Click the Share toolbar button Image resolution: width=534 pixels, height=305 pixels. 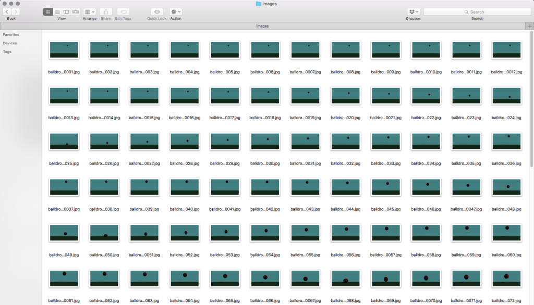pyautogui.click(x=106, y=11)
